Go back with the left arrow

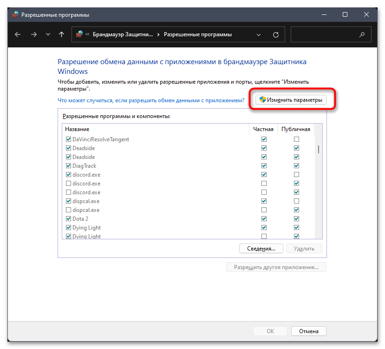point(18,35)
